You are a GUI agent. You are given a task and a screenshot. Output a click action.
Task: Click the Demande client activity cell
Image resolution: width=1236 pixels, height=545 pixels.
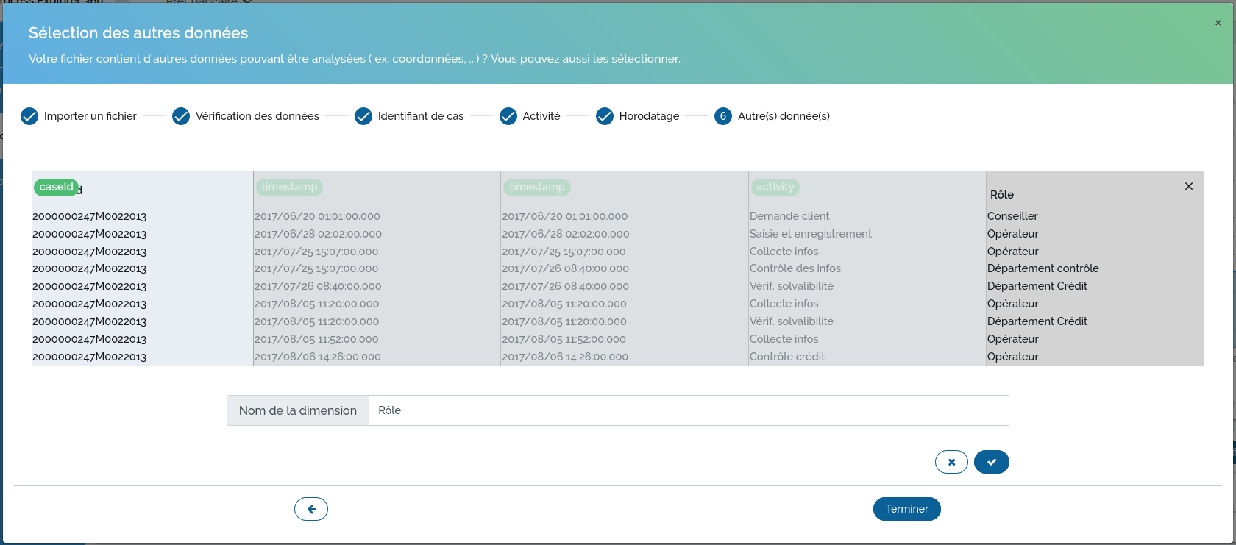(789, 216)
